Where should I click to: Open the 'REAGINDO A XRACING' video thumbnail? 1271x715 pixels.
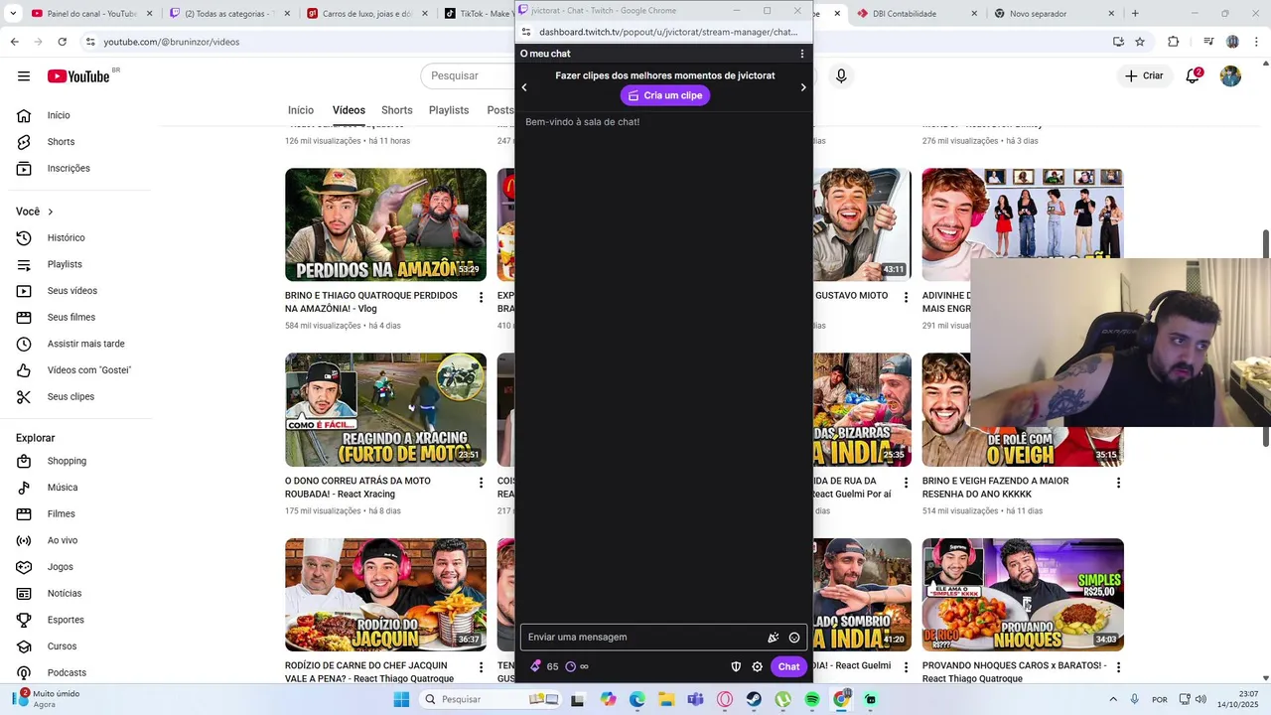coord(385,409)
